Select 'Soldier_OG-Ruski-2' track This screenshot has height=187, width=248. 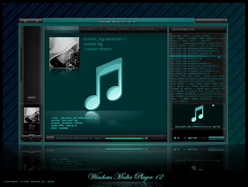click(185, 61)
